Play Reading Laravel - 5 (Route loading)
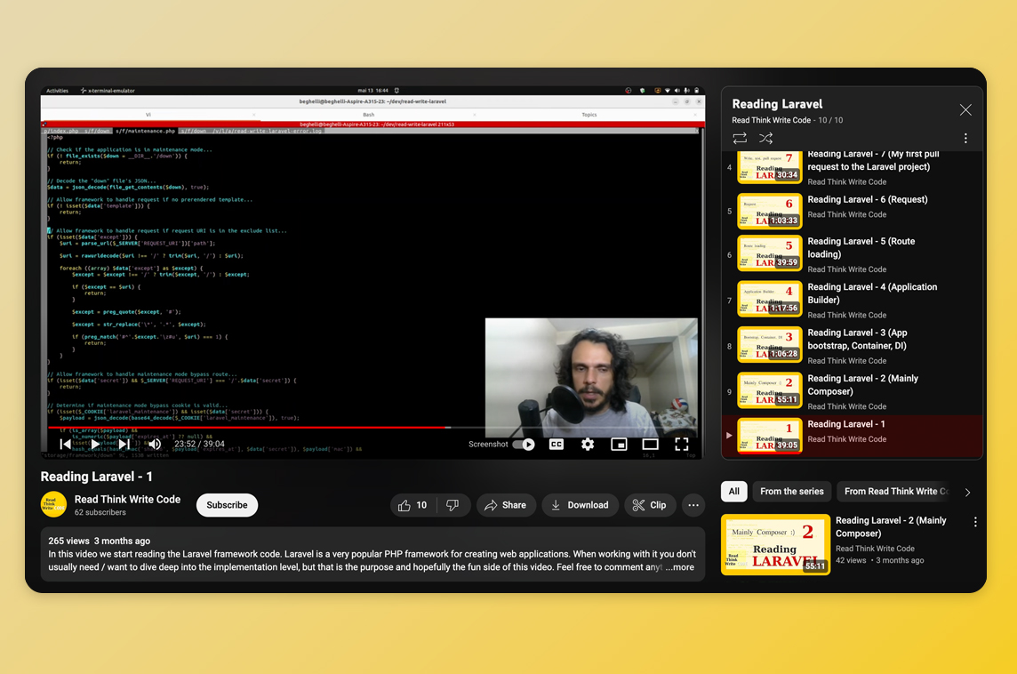Screen dimensions: 1017x674 pos(852,254)
